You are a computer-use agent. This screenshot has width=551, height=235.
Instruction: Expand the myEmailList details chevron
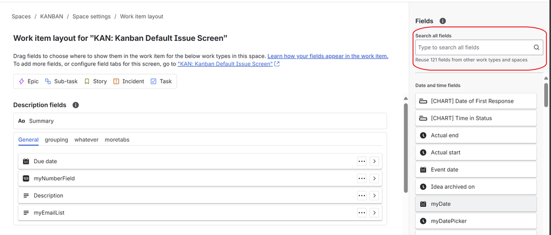(x=374, y=213)
